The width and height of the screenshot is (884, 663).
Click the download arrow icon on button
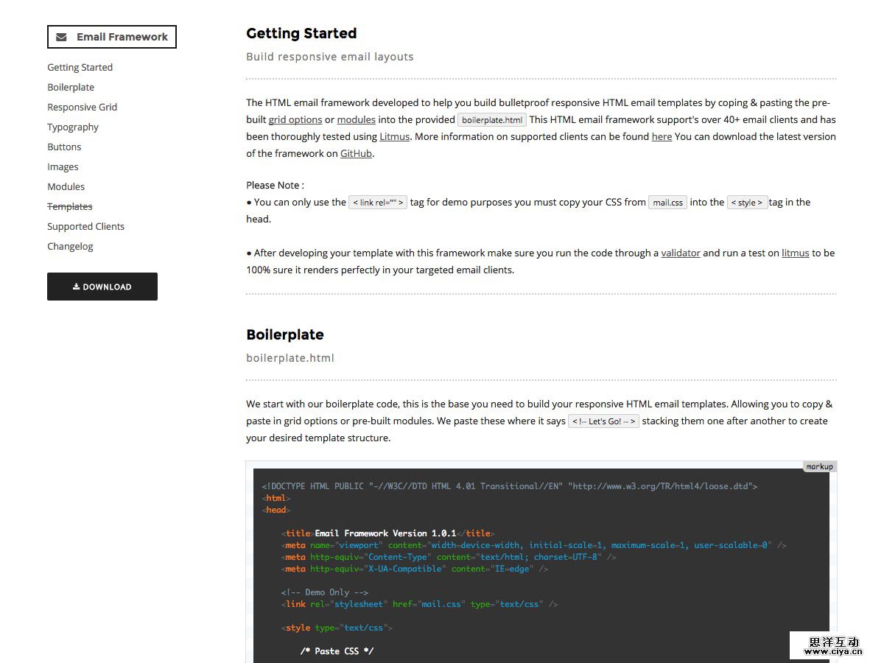pos(76,287)
